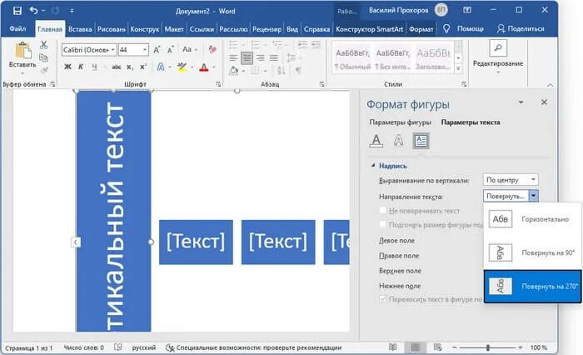Screen dimensions: 583x355
Task: Save the document with the floppy disk icon
Action: coord(17,11)
